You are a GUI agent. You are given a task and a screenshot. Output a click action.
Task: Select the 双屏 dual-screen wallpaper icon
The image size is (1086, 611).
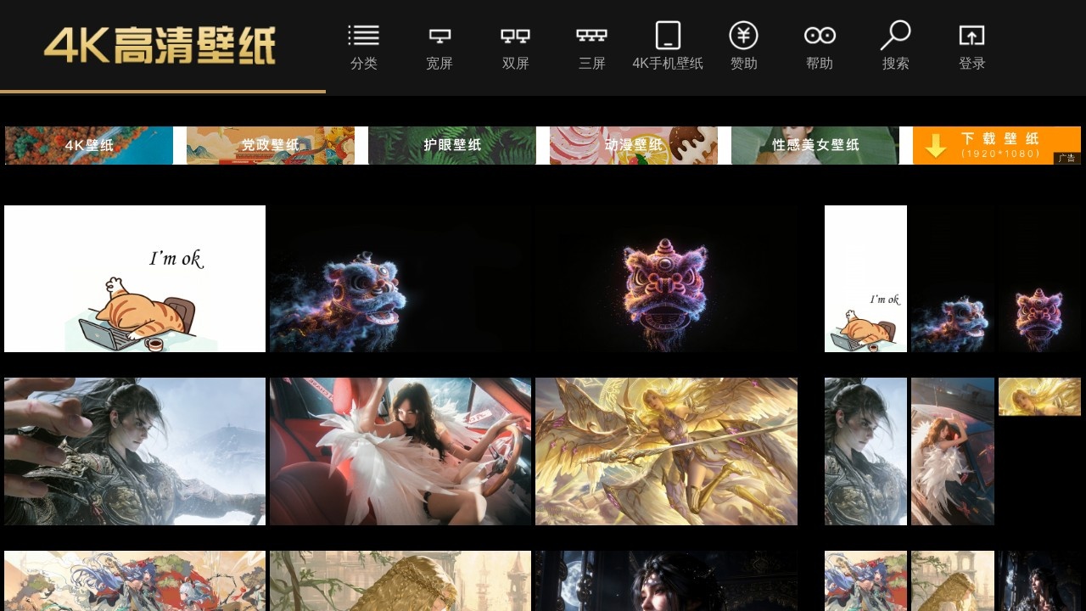[514, 45]
